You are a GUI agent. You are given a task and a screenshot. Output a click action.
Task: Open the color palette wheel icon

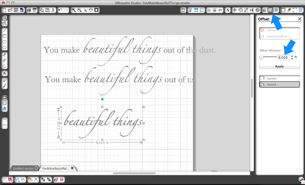[301, 179]
